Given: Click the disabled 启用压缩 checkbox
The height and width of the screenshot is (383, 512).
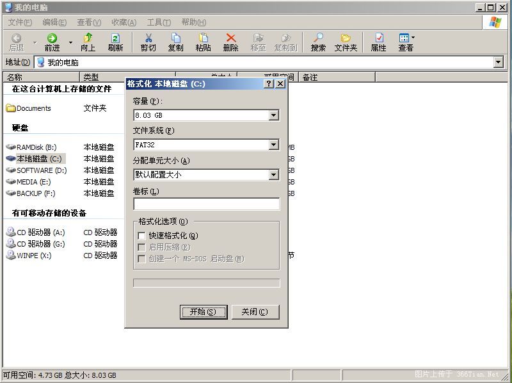Looking at the screenshot, I should pos(141,247).
